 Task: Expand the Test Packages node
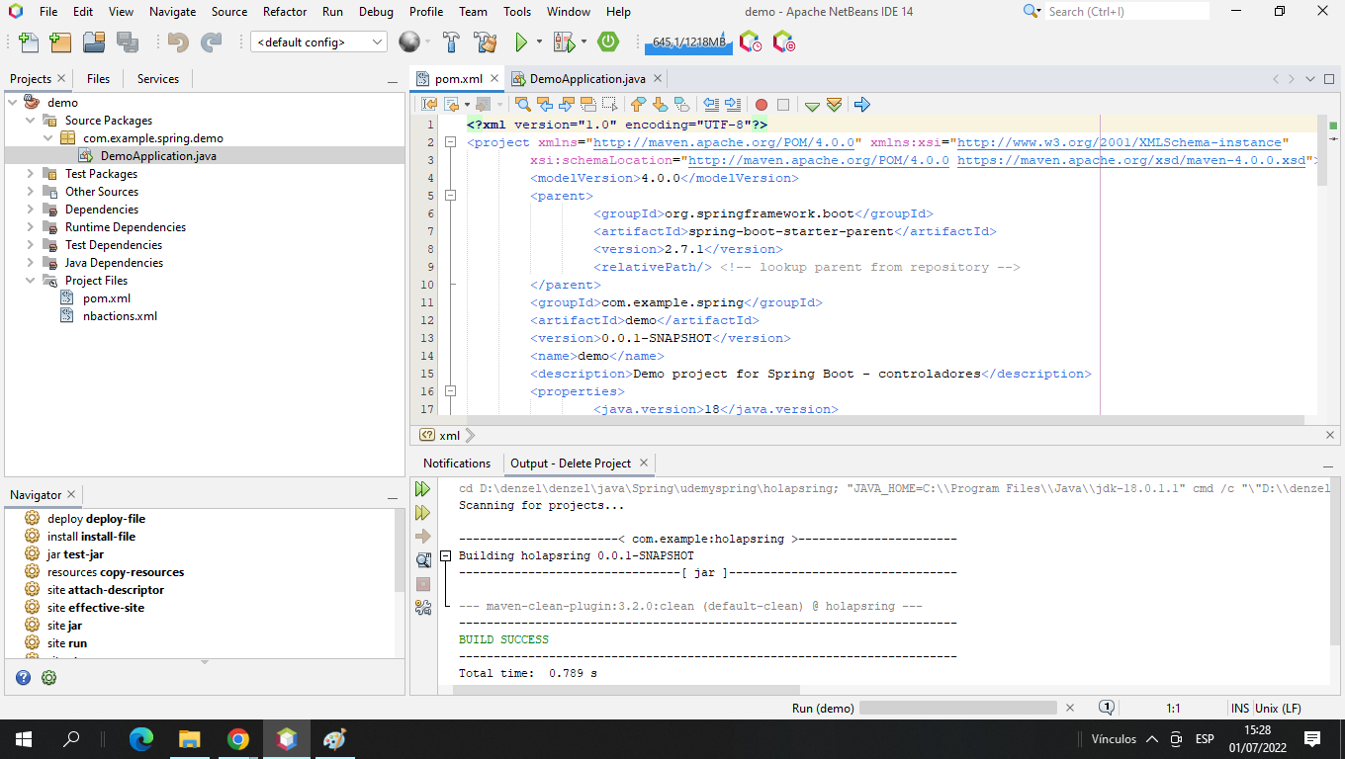(31, 173)
